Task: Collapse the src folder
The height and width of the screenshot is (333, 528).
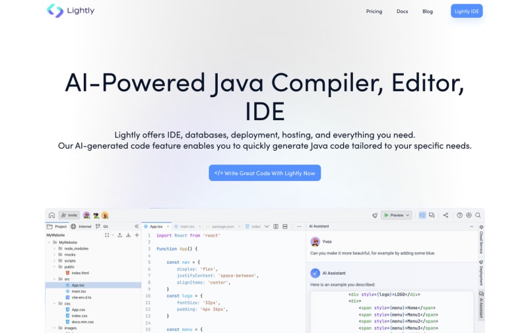Action: coord(55,279)
